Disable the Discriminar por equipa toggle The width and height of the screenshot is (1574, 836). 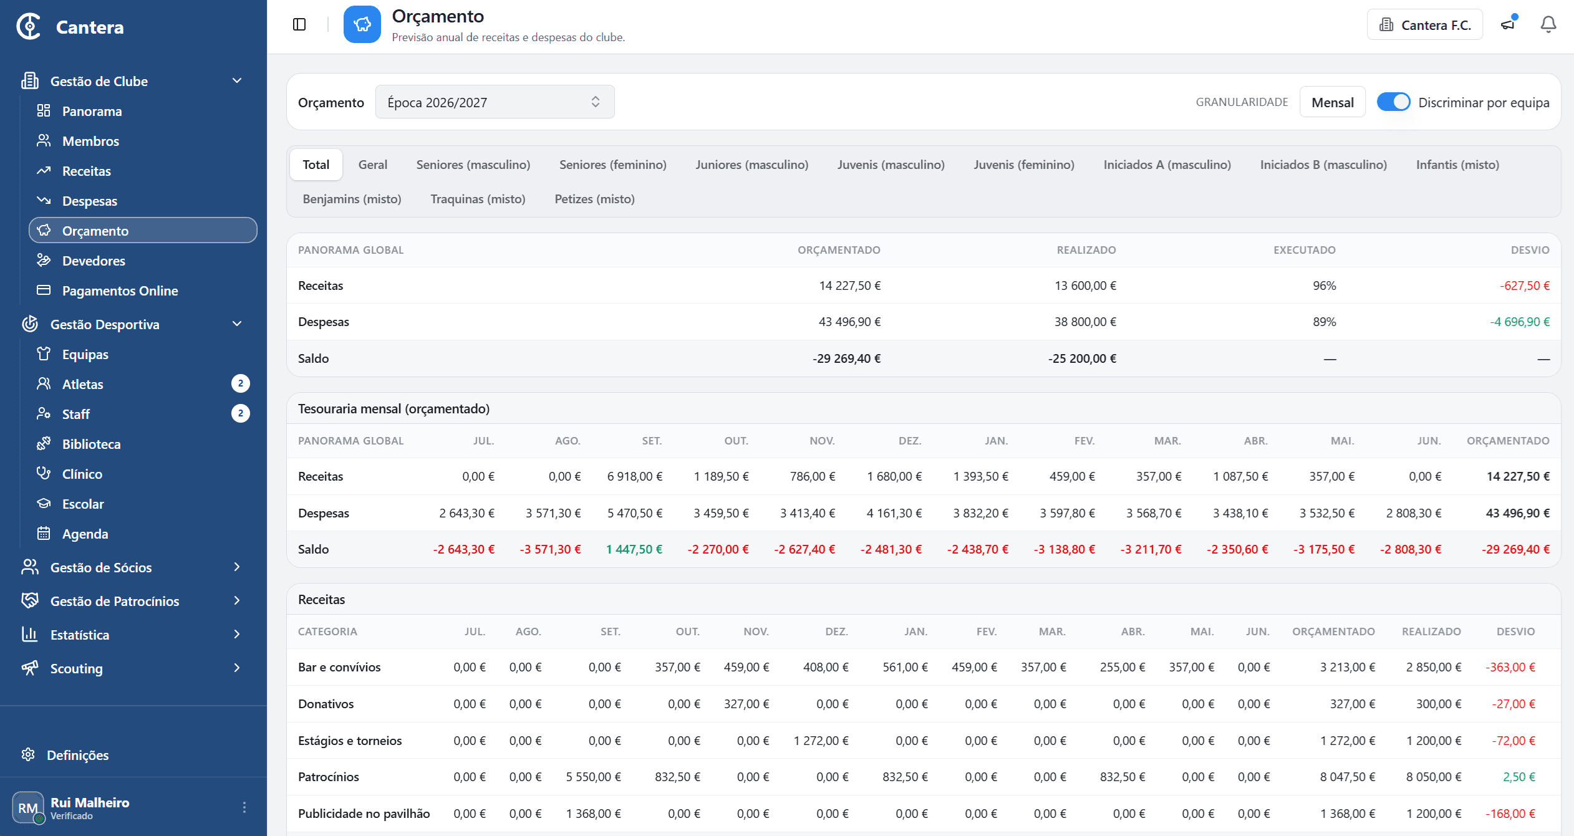tap(1393, 102)
